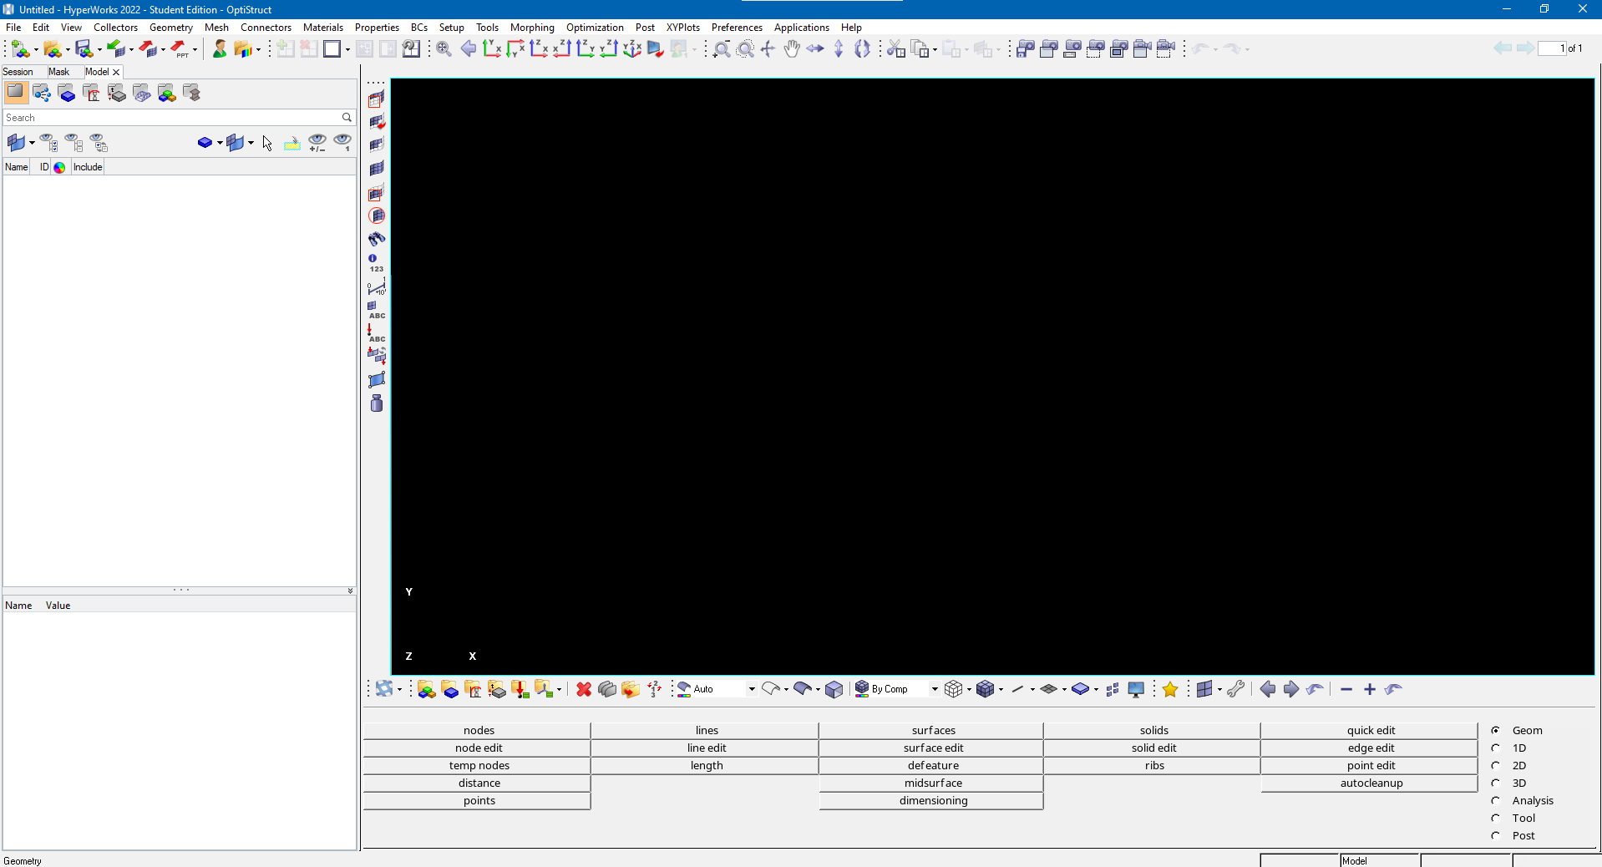
Task: Switch to the Session tab
Action: [x=18, y=72]
